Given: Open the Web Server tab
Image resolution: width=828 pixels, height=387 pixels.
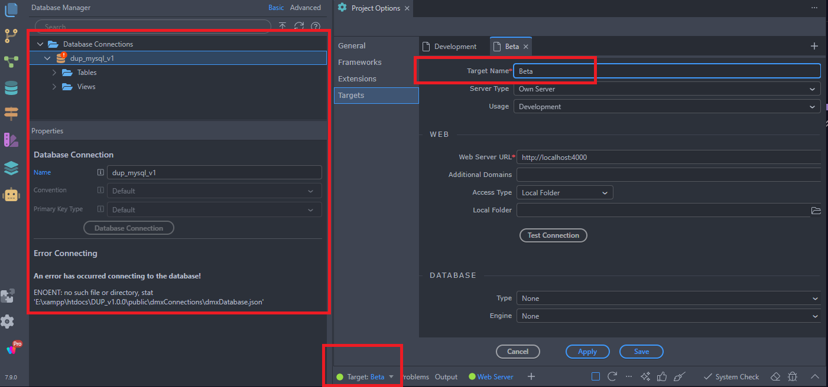Looking at the screenshot, I should click(x=491, y=377).
